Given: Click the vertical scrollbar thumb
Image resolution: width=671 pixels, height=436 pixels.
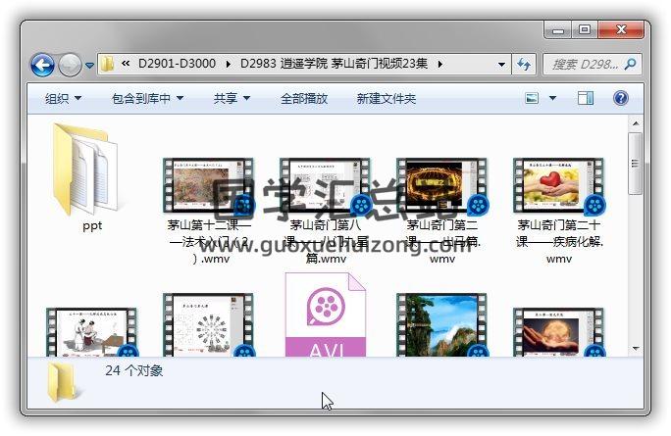Looking at the screenshot, I should (x=636, y=164).
